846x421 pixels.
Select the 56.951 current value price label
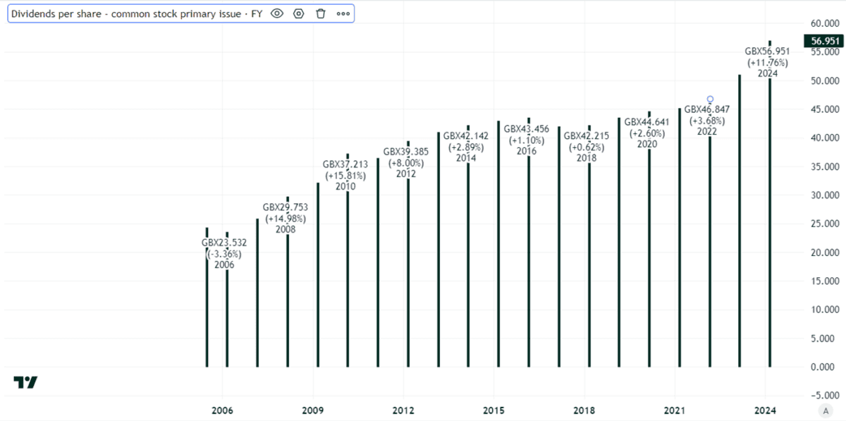point(823,41)
